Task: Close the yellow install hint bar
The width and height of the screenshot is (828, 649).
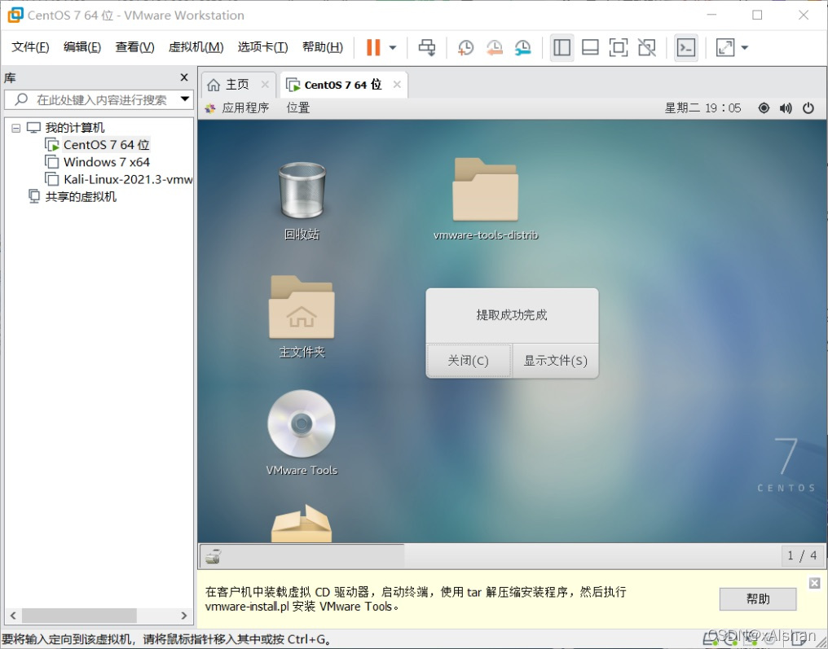Action: point(815,583)
